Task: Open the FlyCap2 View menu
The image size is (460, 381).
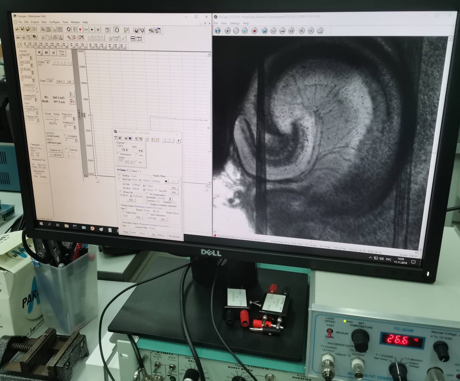Action: (224, 23)
